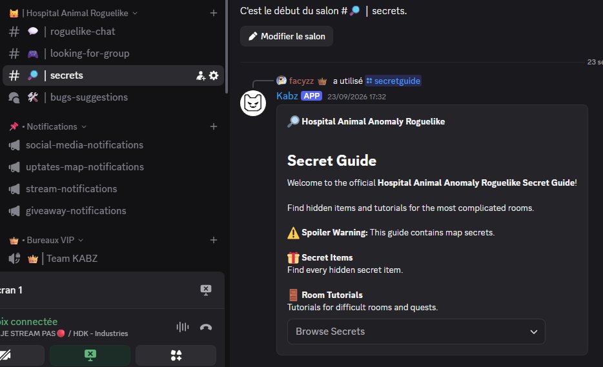Disconnect from voice call
Image resolution: width=603 pixels, height=367 pixels.
coord(206,327)
